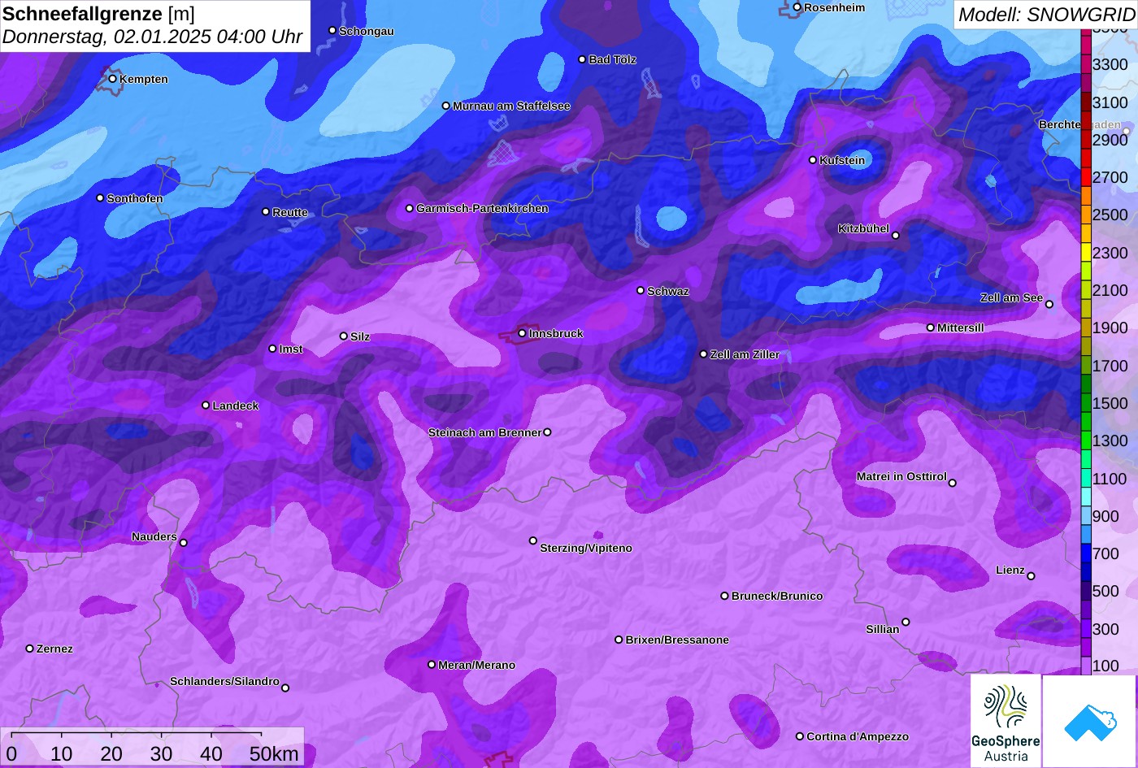Click the "Matrei in Osttirol" label

coord(901,477)
